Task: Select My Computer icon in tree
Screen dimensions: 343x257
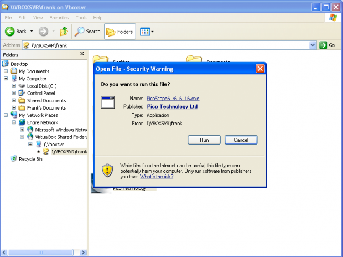Action: 14,78
